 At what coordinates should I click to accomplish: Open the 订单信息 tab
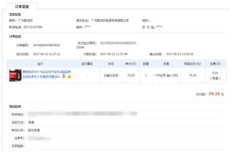point(22,7)
